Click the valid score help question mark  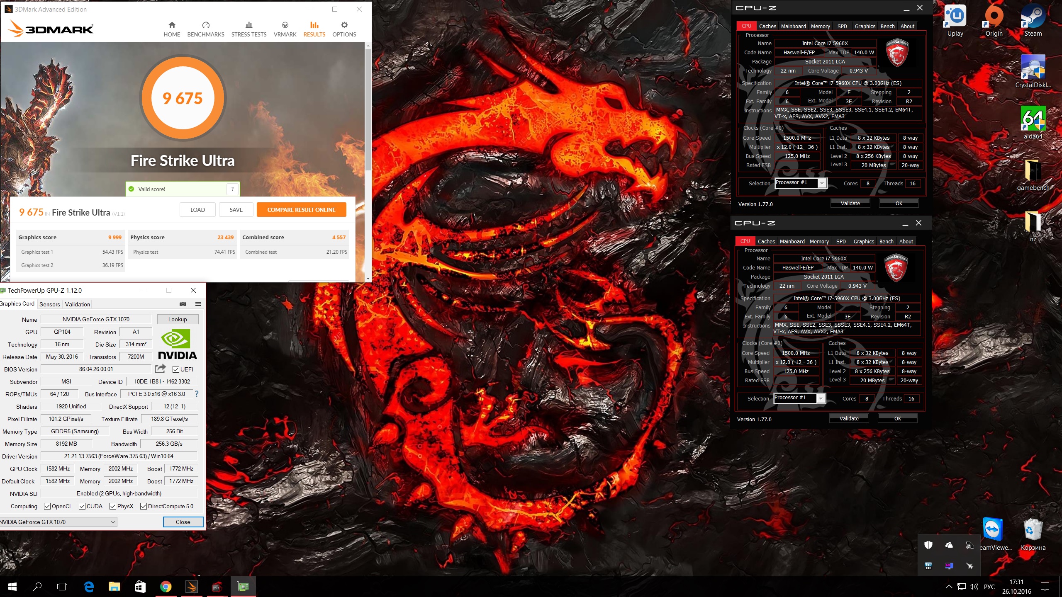tap(233, 189)
